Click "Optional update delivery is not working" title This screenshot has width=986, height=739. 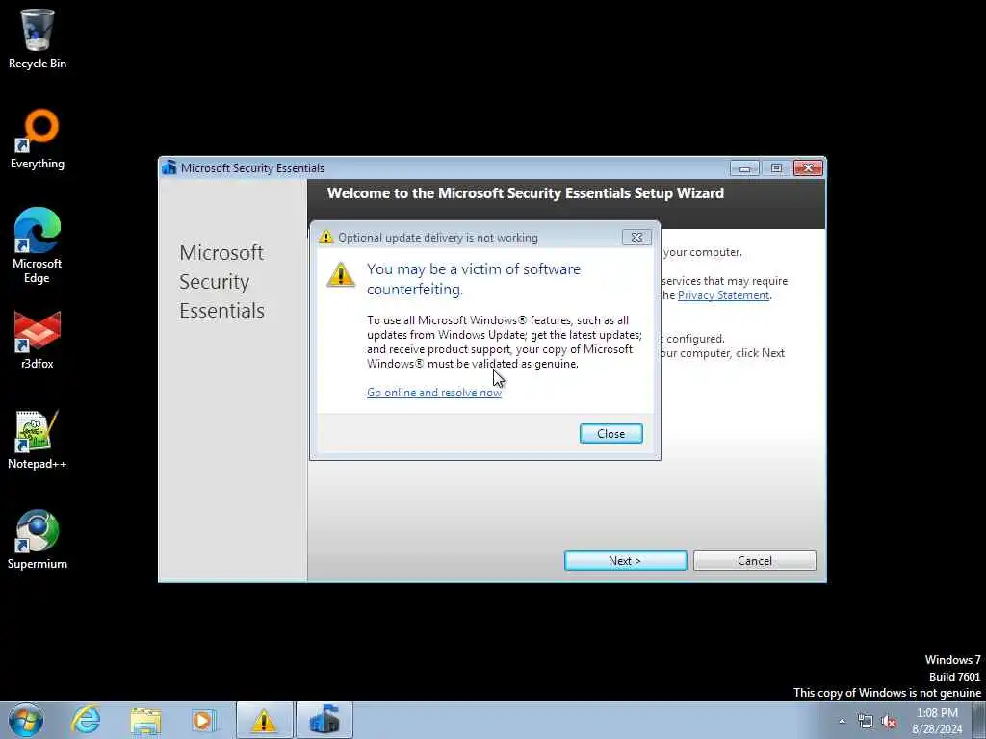tap(438, 238)
